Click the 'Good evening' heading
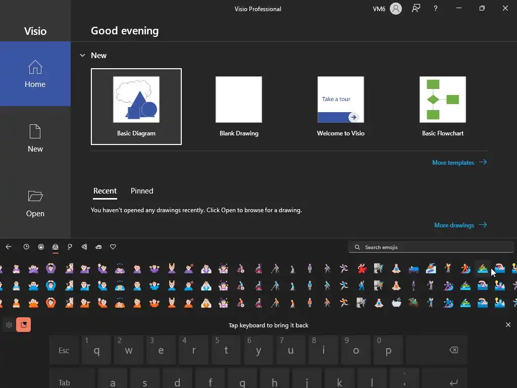 (125, 31)
